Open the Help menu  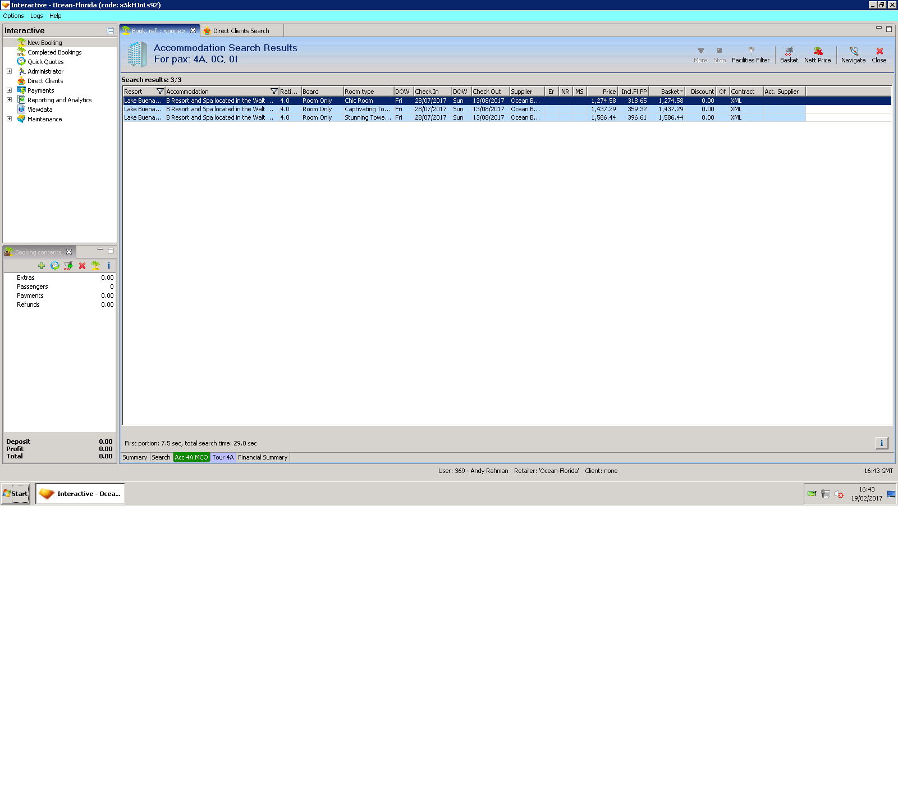click(55, 16)
